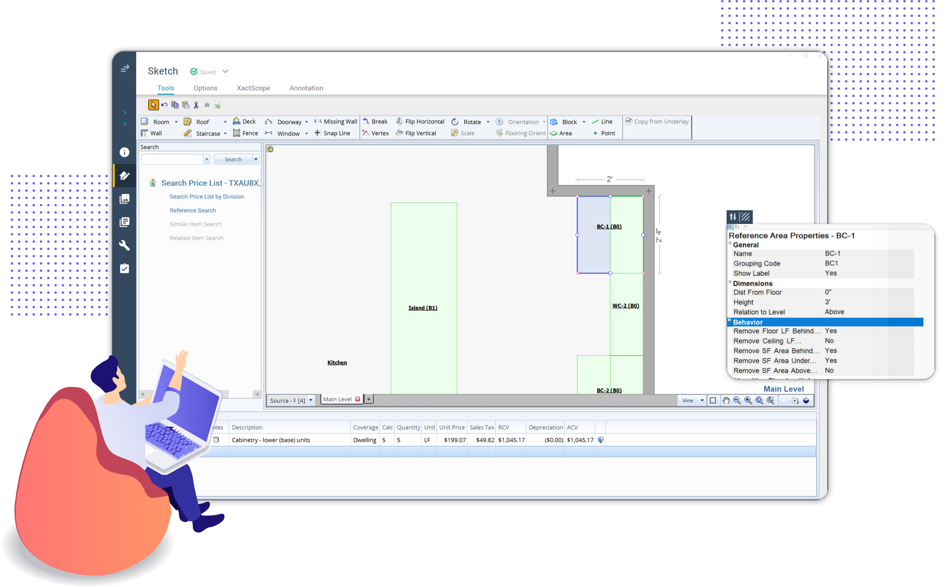Screen dimensions: 946x587
Task: Toggle categorized view in properties panel
Action: click(x=730, y=227)
